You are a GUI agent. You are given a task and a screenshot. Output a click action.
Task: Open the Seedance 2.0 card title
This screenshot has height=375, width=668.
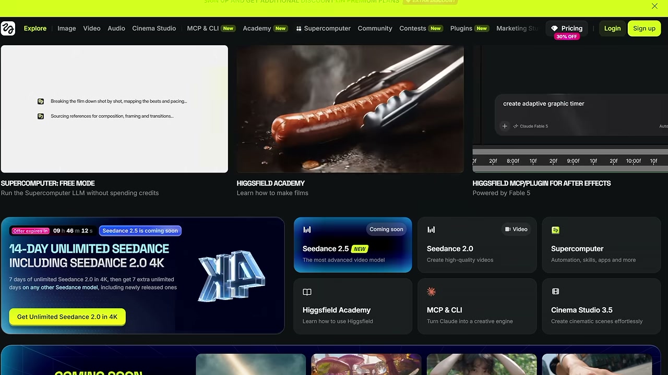coord(450,248)
